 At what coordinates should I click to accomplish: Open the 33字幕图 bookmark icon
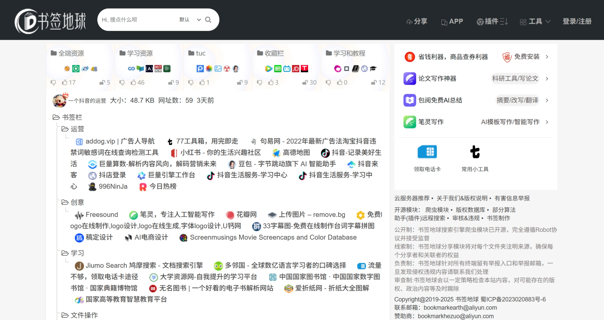(256, 226)
